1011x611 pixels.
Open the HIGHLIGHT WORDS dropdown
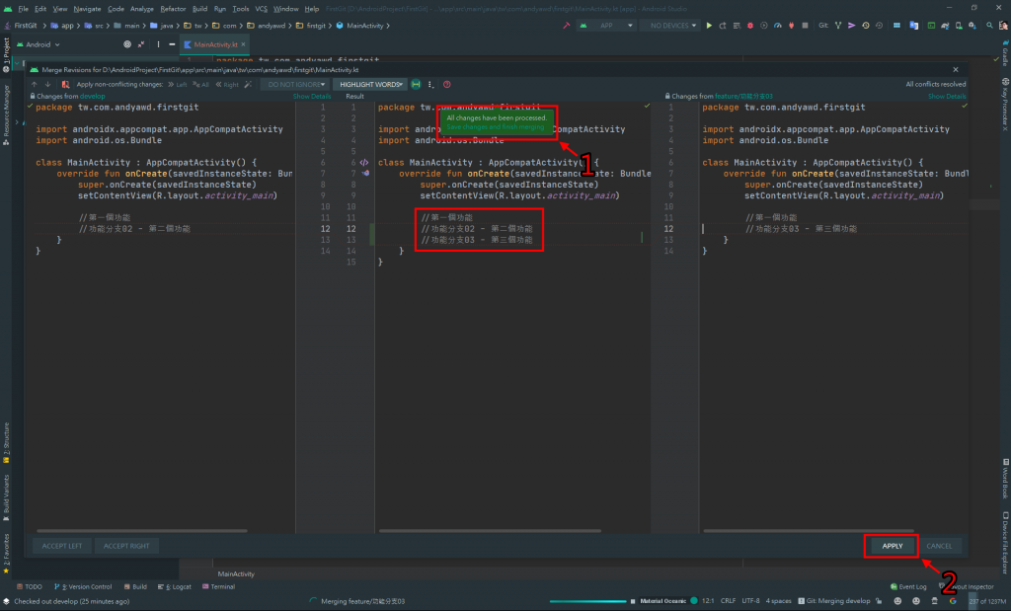[x=371, y=85]
